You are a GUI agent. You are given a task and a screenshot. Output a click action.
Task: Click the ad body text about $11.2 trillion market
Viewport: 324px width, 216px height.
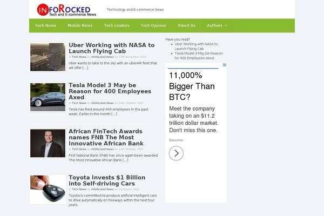[194, 119]
